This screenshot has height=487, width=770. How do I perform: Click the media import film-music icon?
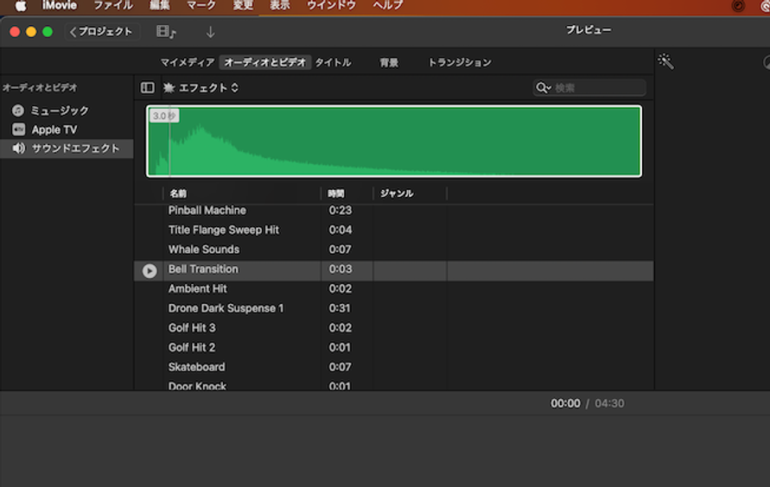click(x=166, y=32)
